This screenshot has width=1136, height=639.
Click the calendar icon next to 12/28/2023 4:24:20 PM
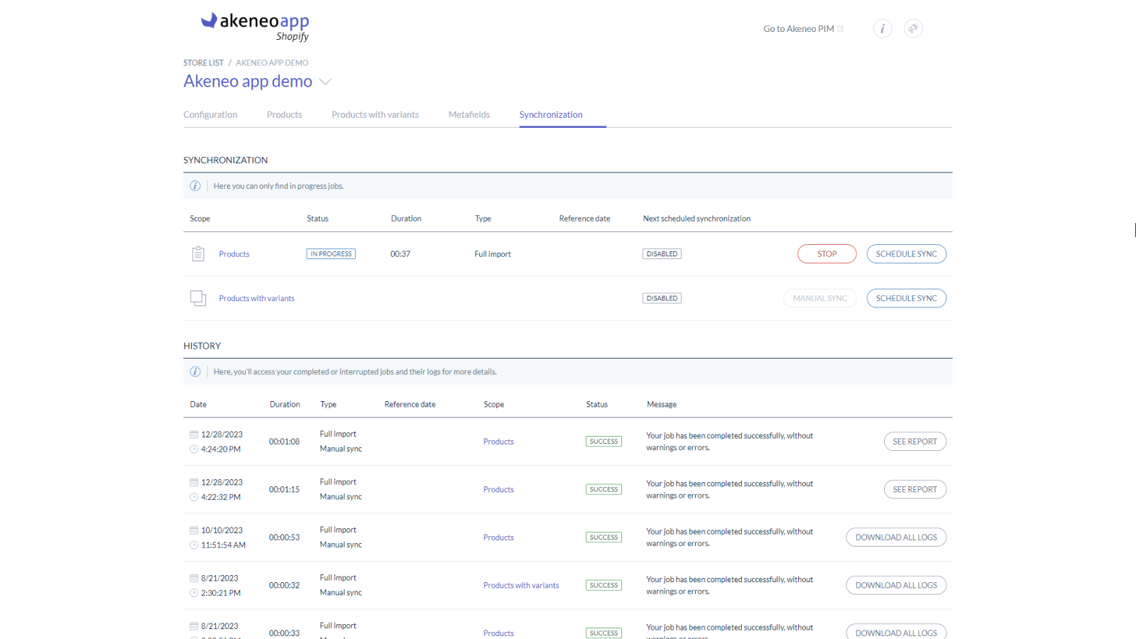[194, 435]
